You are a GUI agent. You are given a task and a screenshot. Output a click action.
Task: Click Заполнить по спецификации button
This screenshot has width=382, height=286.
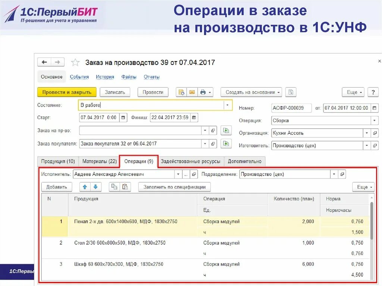click(175, 187)
